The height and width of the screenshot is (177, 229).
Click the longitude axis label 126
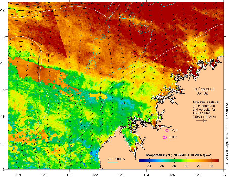(x=198, y=175)
